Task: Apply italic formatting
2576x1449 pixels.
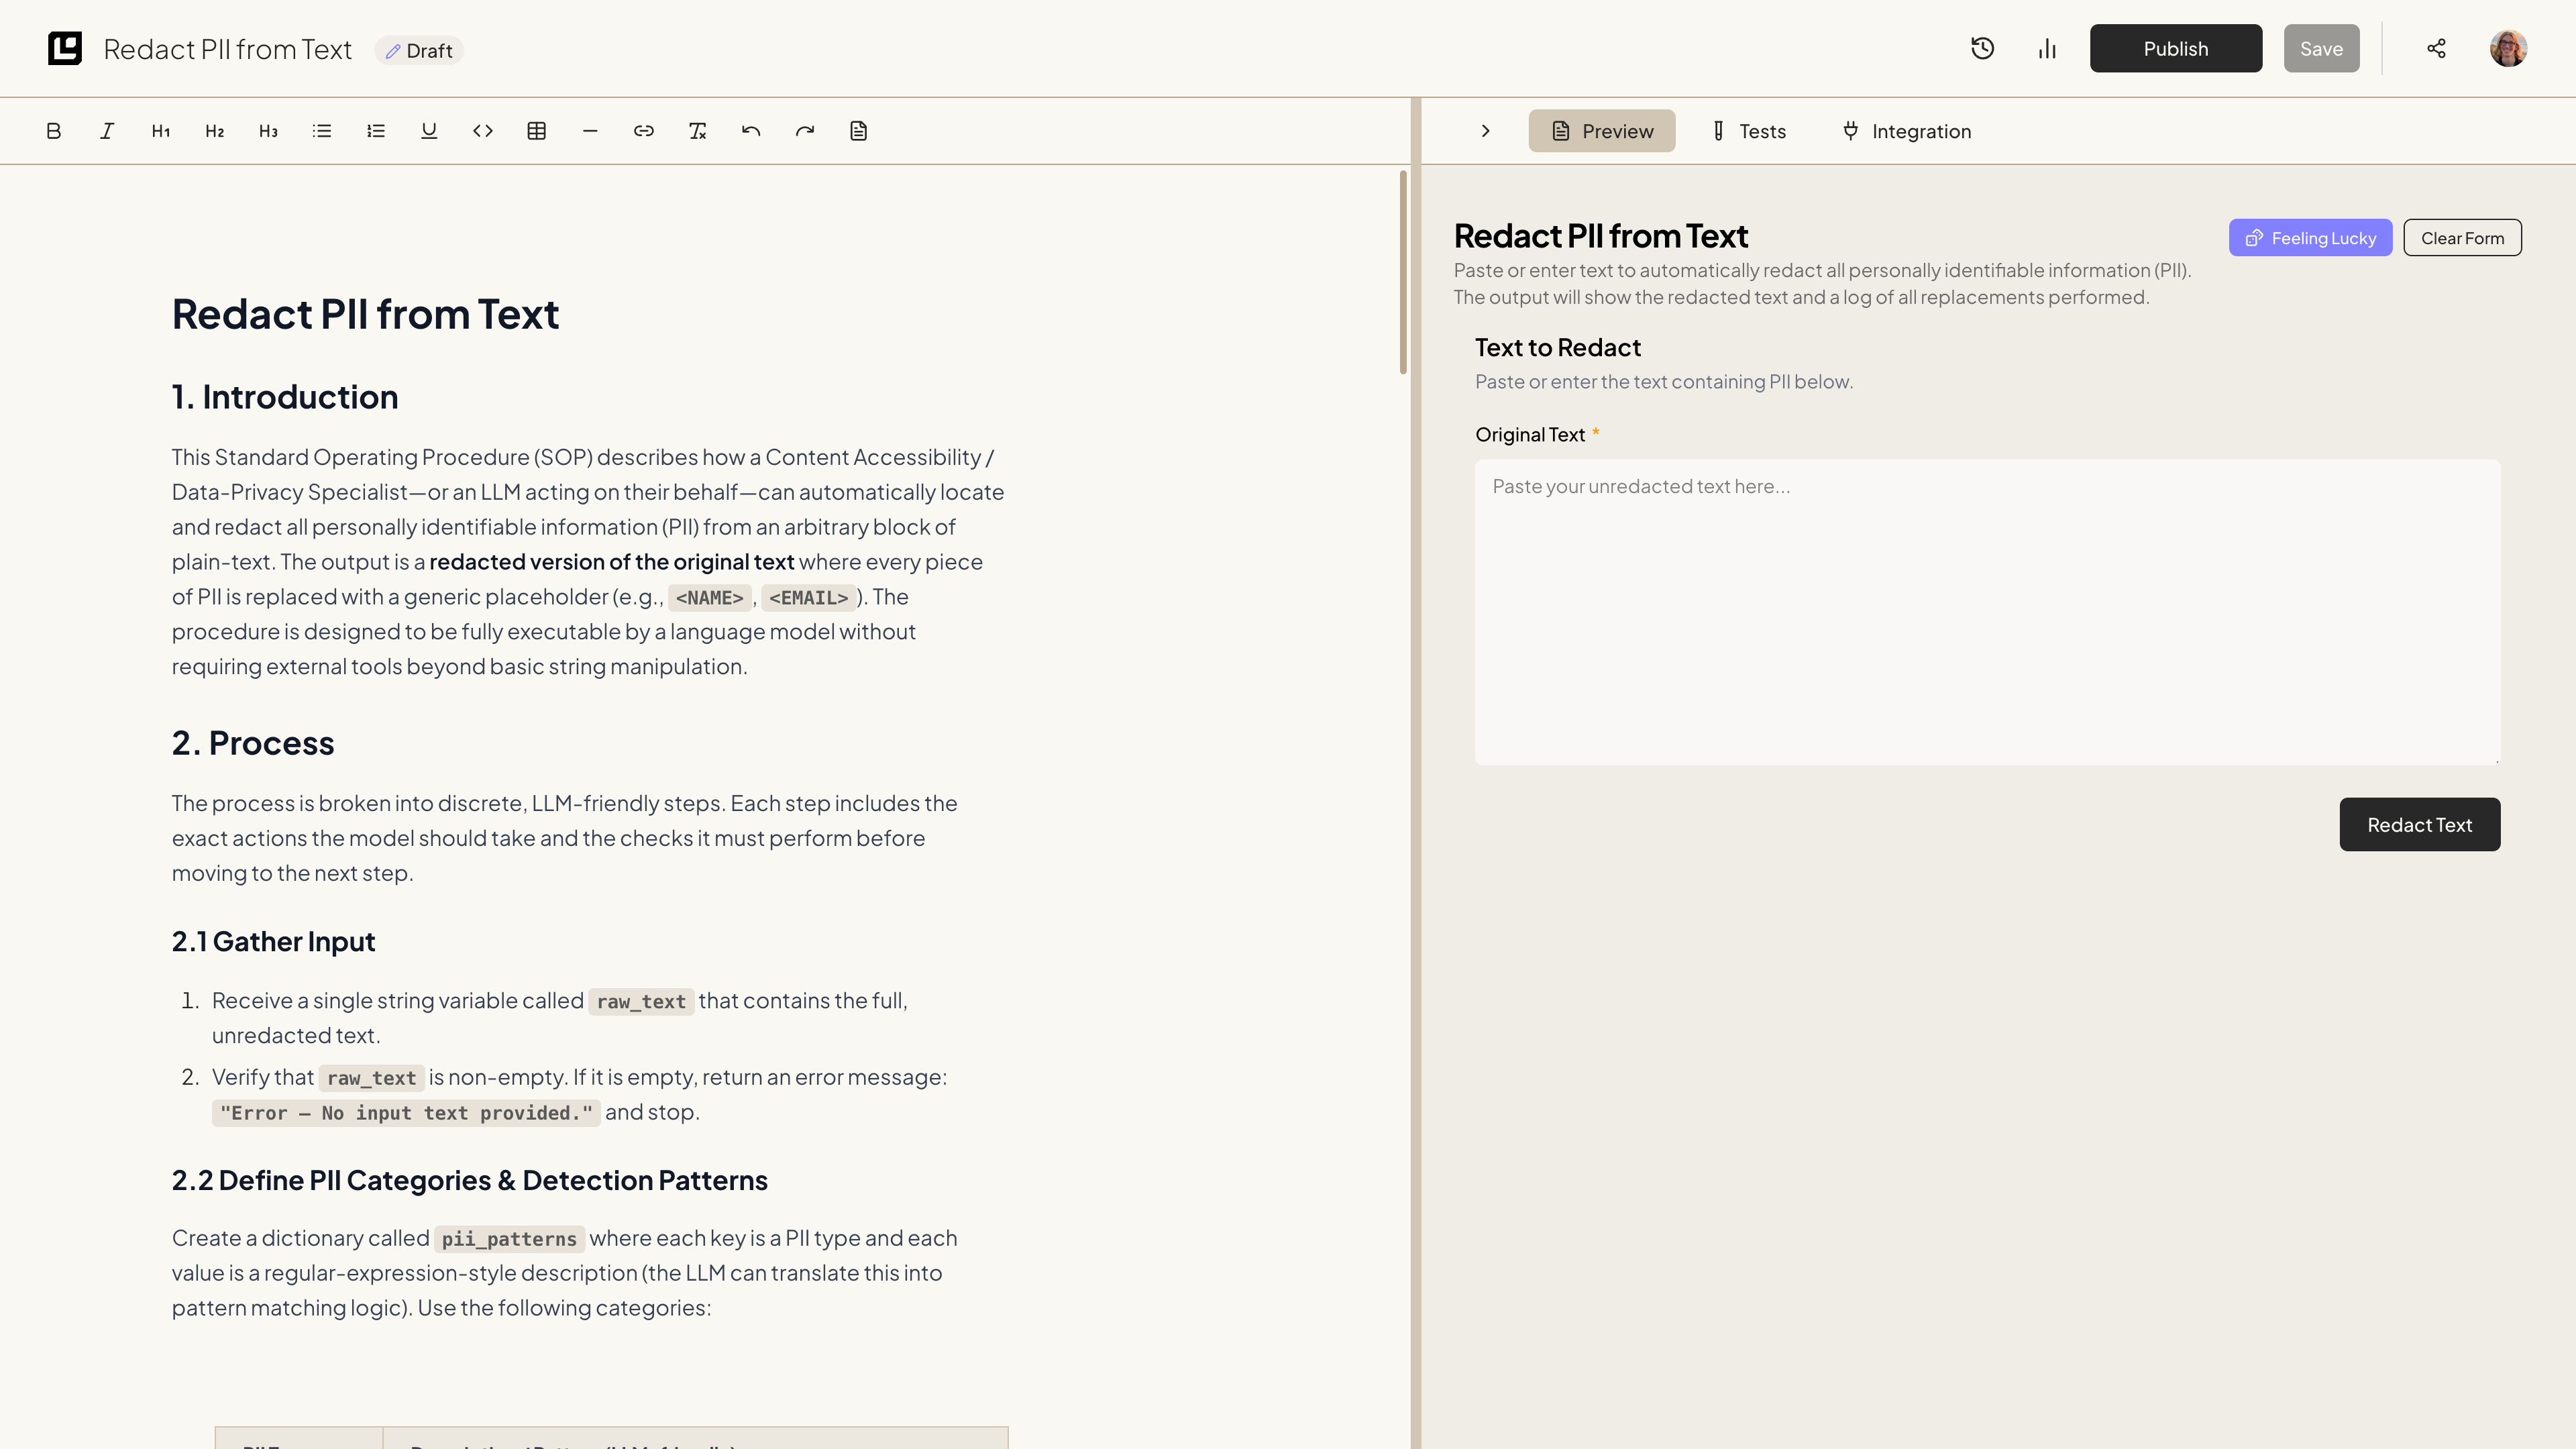Action: (107, 131)
